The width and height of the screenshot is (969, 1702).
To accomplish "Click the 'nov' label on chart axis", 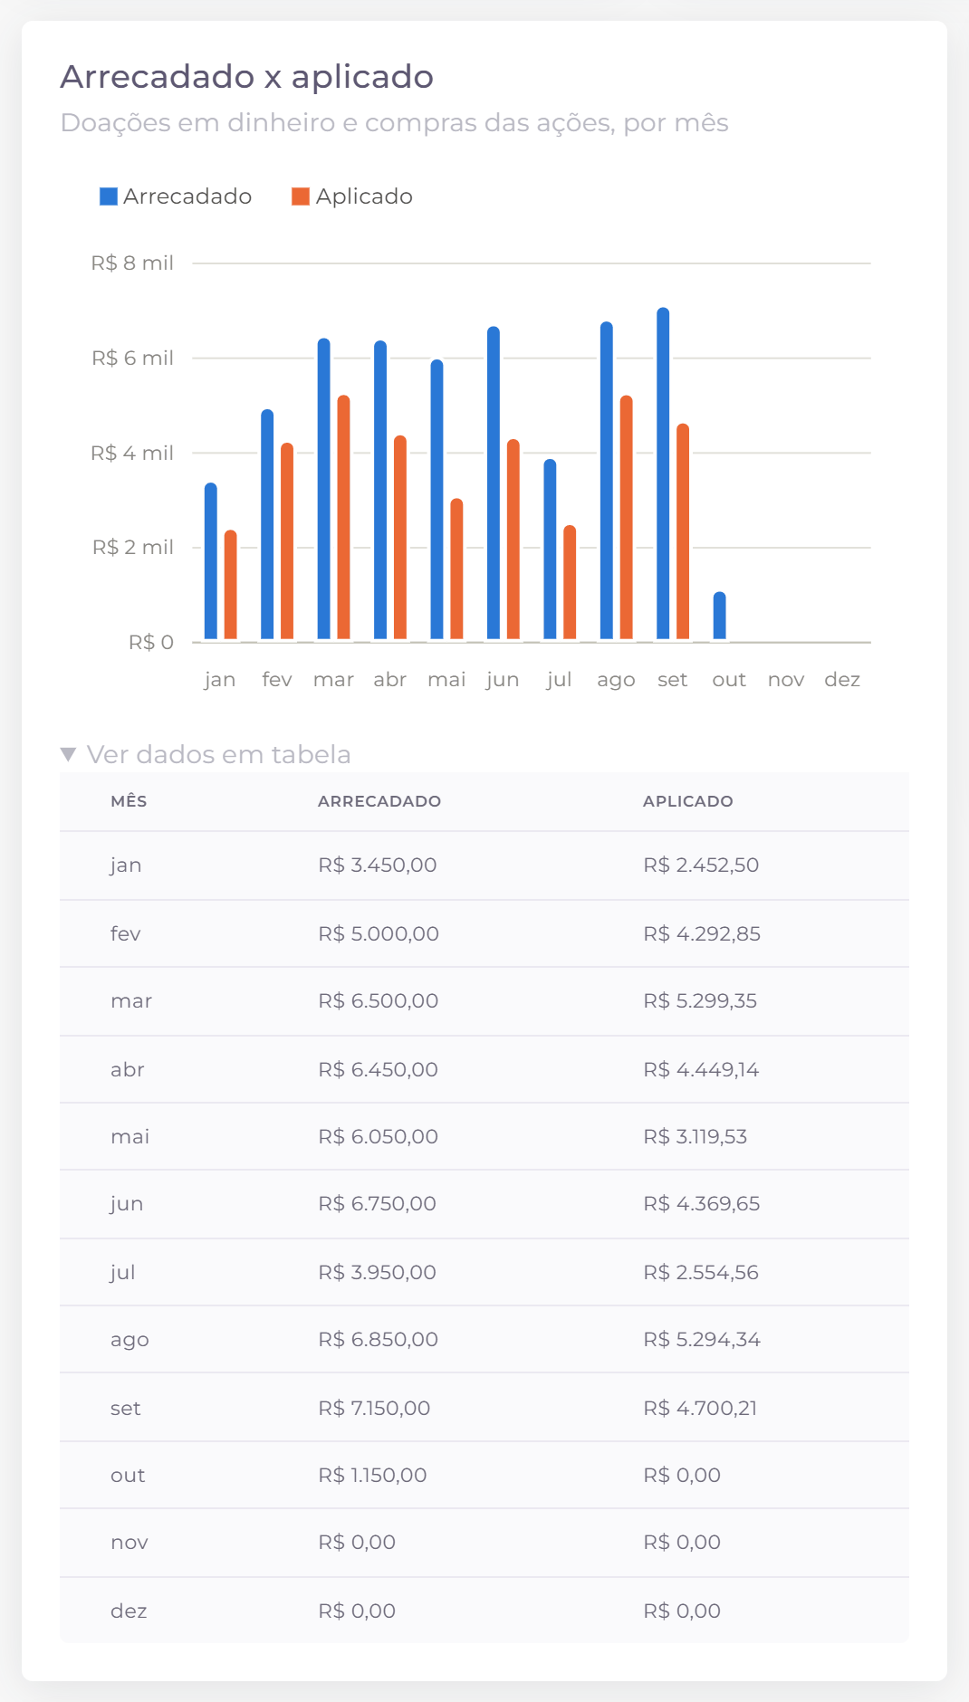I will click(786, 680).
